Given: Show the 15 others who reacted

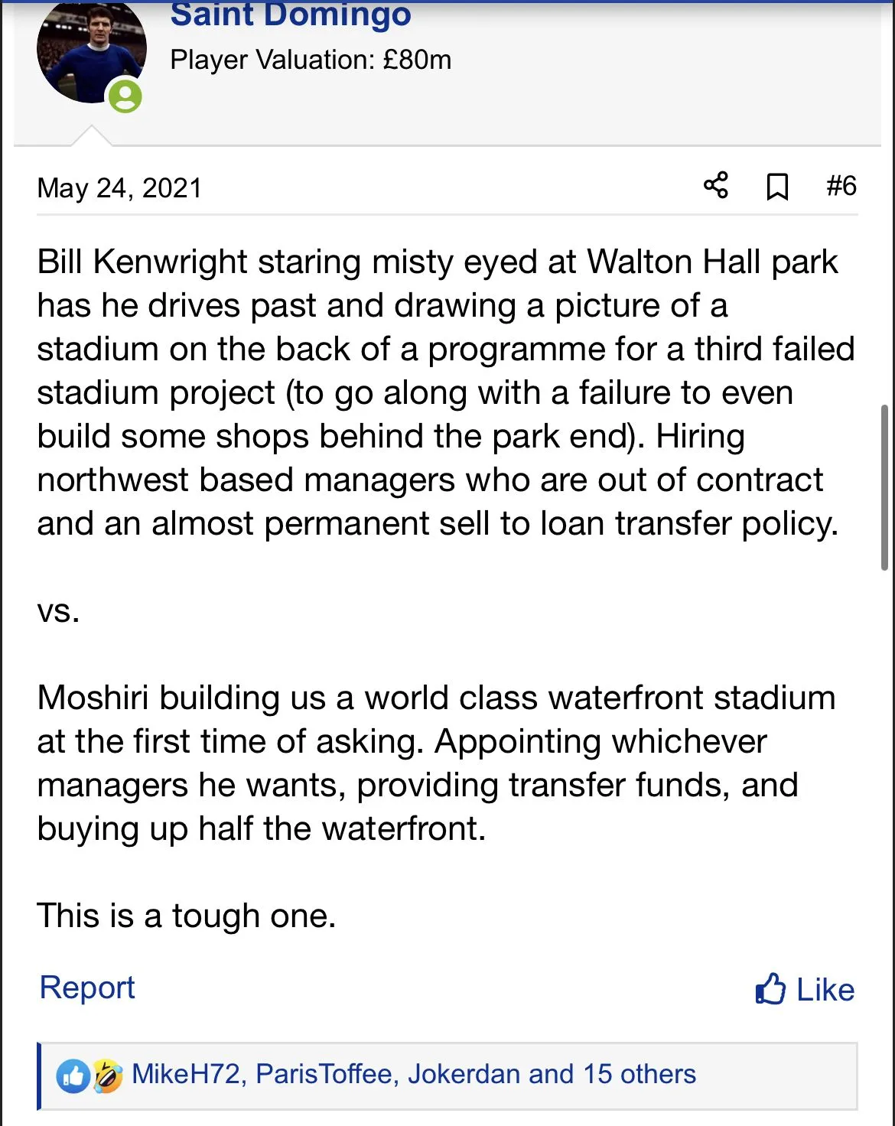Looking at the screenshot, I should (x=639, y=1074).
